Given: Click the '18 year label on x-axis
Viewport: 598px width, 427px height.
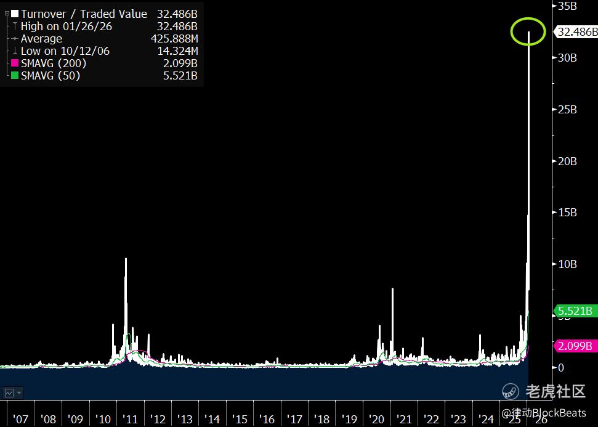Looking at the screenshot, I should [321, 420].
